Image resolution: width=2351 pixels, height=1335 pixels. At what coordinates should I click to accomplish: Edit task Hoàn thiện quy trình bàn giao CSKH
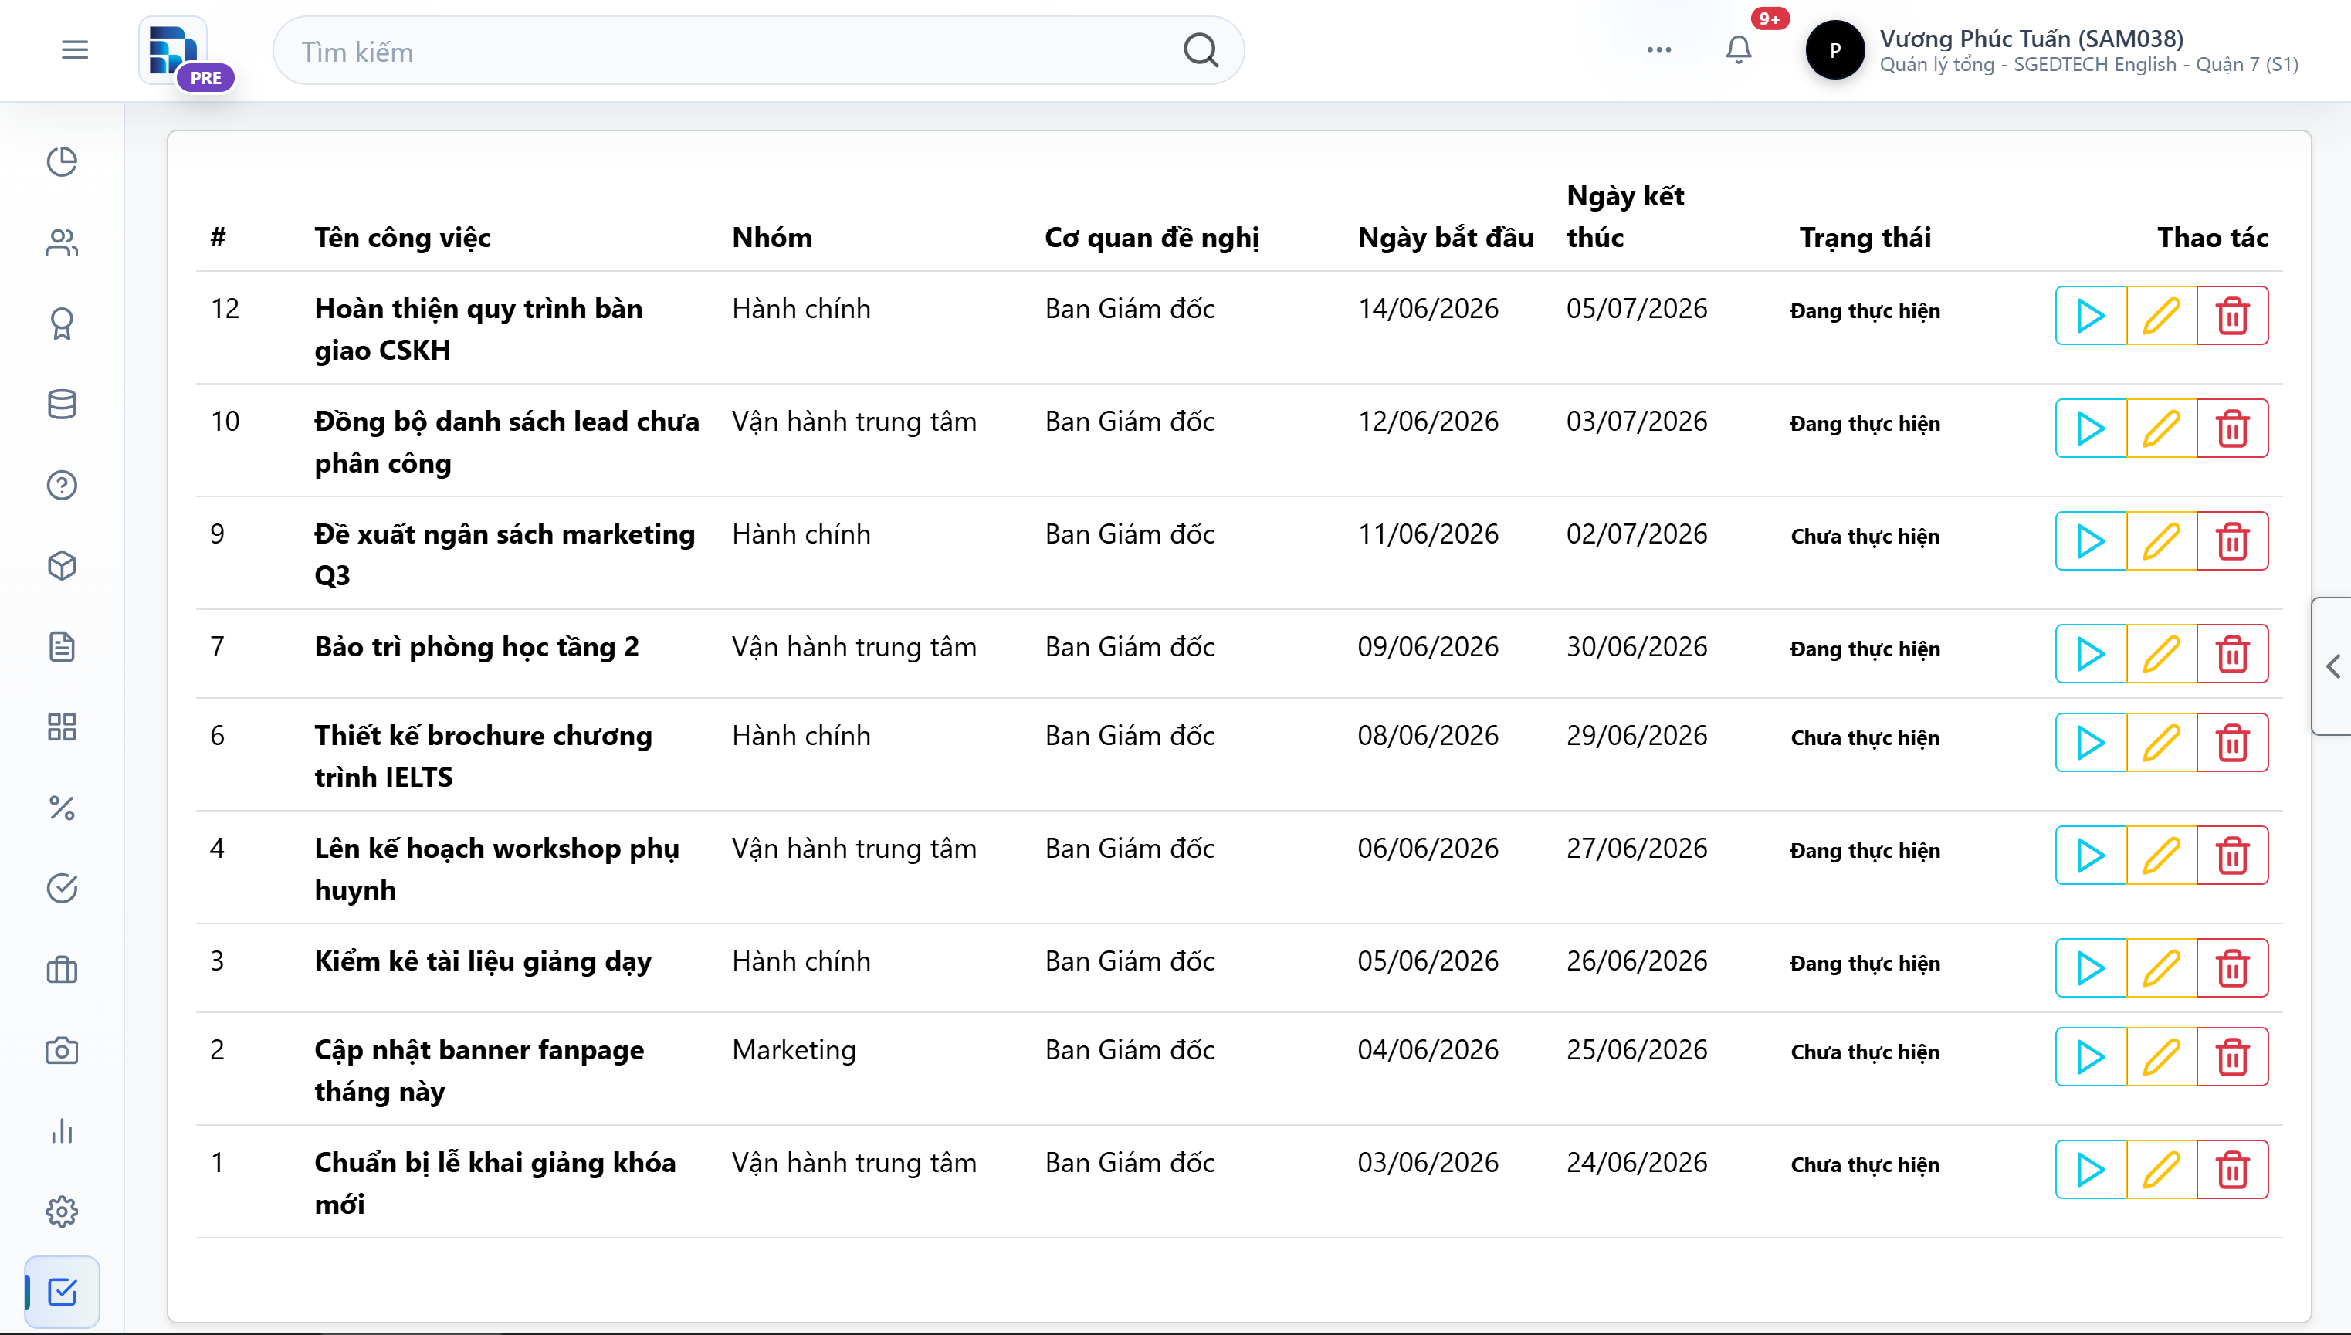click(2161, 315)
